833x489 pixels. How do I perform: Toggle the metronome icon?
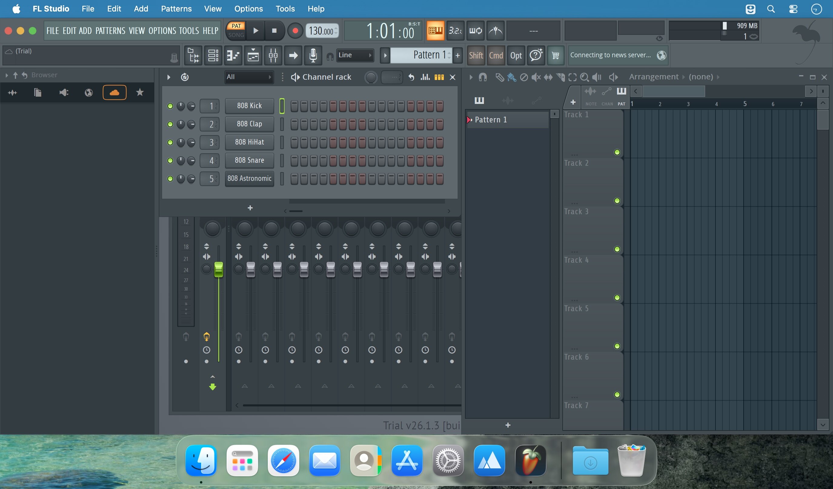click(495, 31)
